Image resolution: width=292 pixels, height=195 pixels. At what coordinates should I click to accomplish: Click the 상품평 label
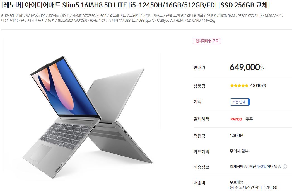199,86
